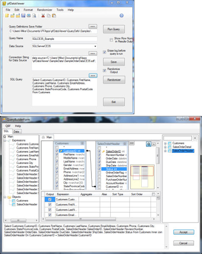Image resolution: width=202 pixels, height=254 pixels.
Task: Click the Query Name input field
Action: pos(64,39)
